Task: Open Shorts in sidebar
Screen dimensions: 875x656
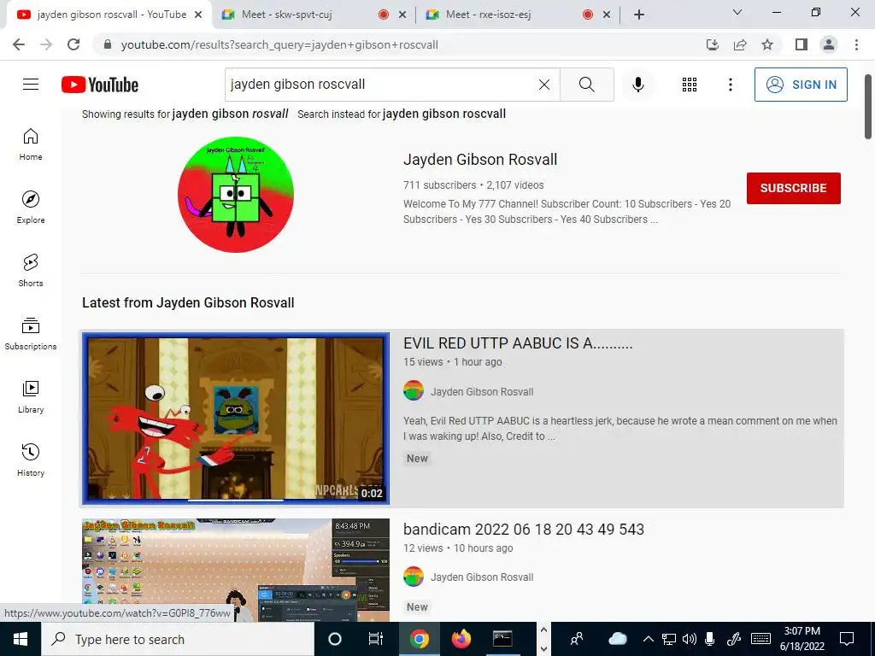Action: (31, 270)
